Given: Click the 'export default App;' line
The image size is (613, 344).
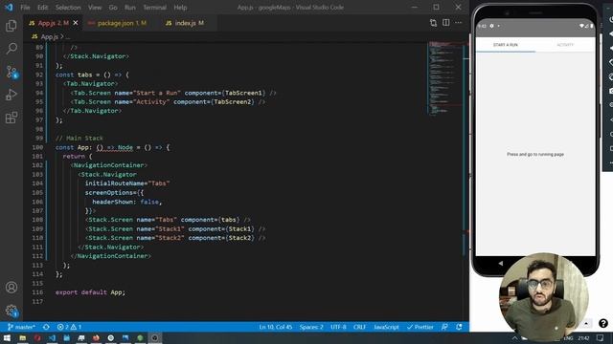Looking at the screenshot, I should point(90,292).
